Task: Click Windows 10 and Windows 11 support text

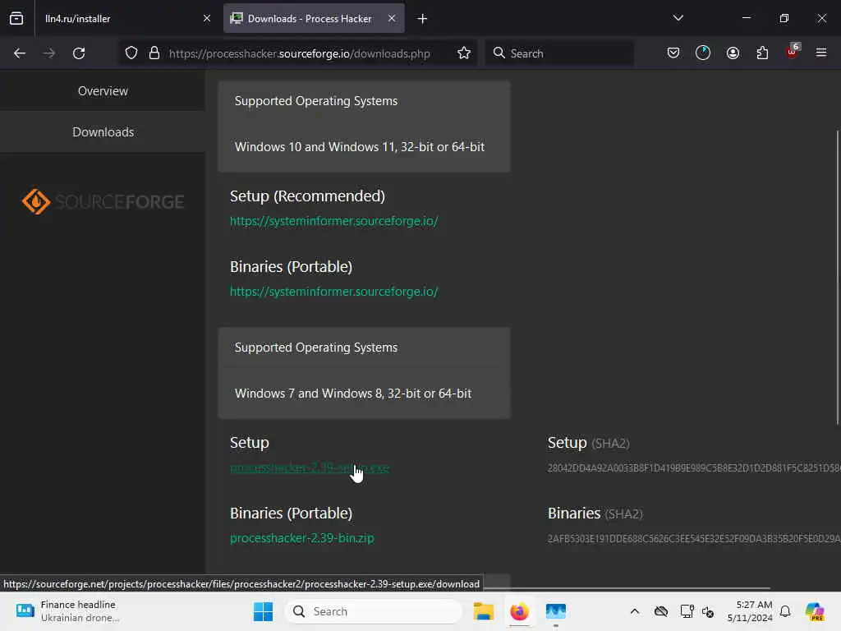Action: (360, 147)
